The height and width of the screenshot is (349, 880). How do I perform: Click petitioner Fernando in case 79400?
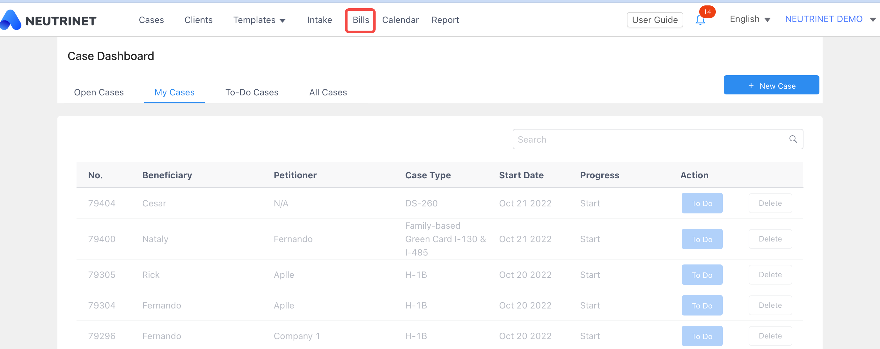[293, 239]
